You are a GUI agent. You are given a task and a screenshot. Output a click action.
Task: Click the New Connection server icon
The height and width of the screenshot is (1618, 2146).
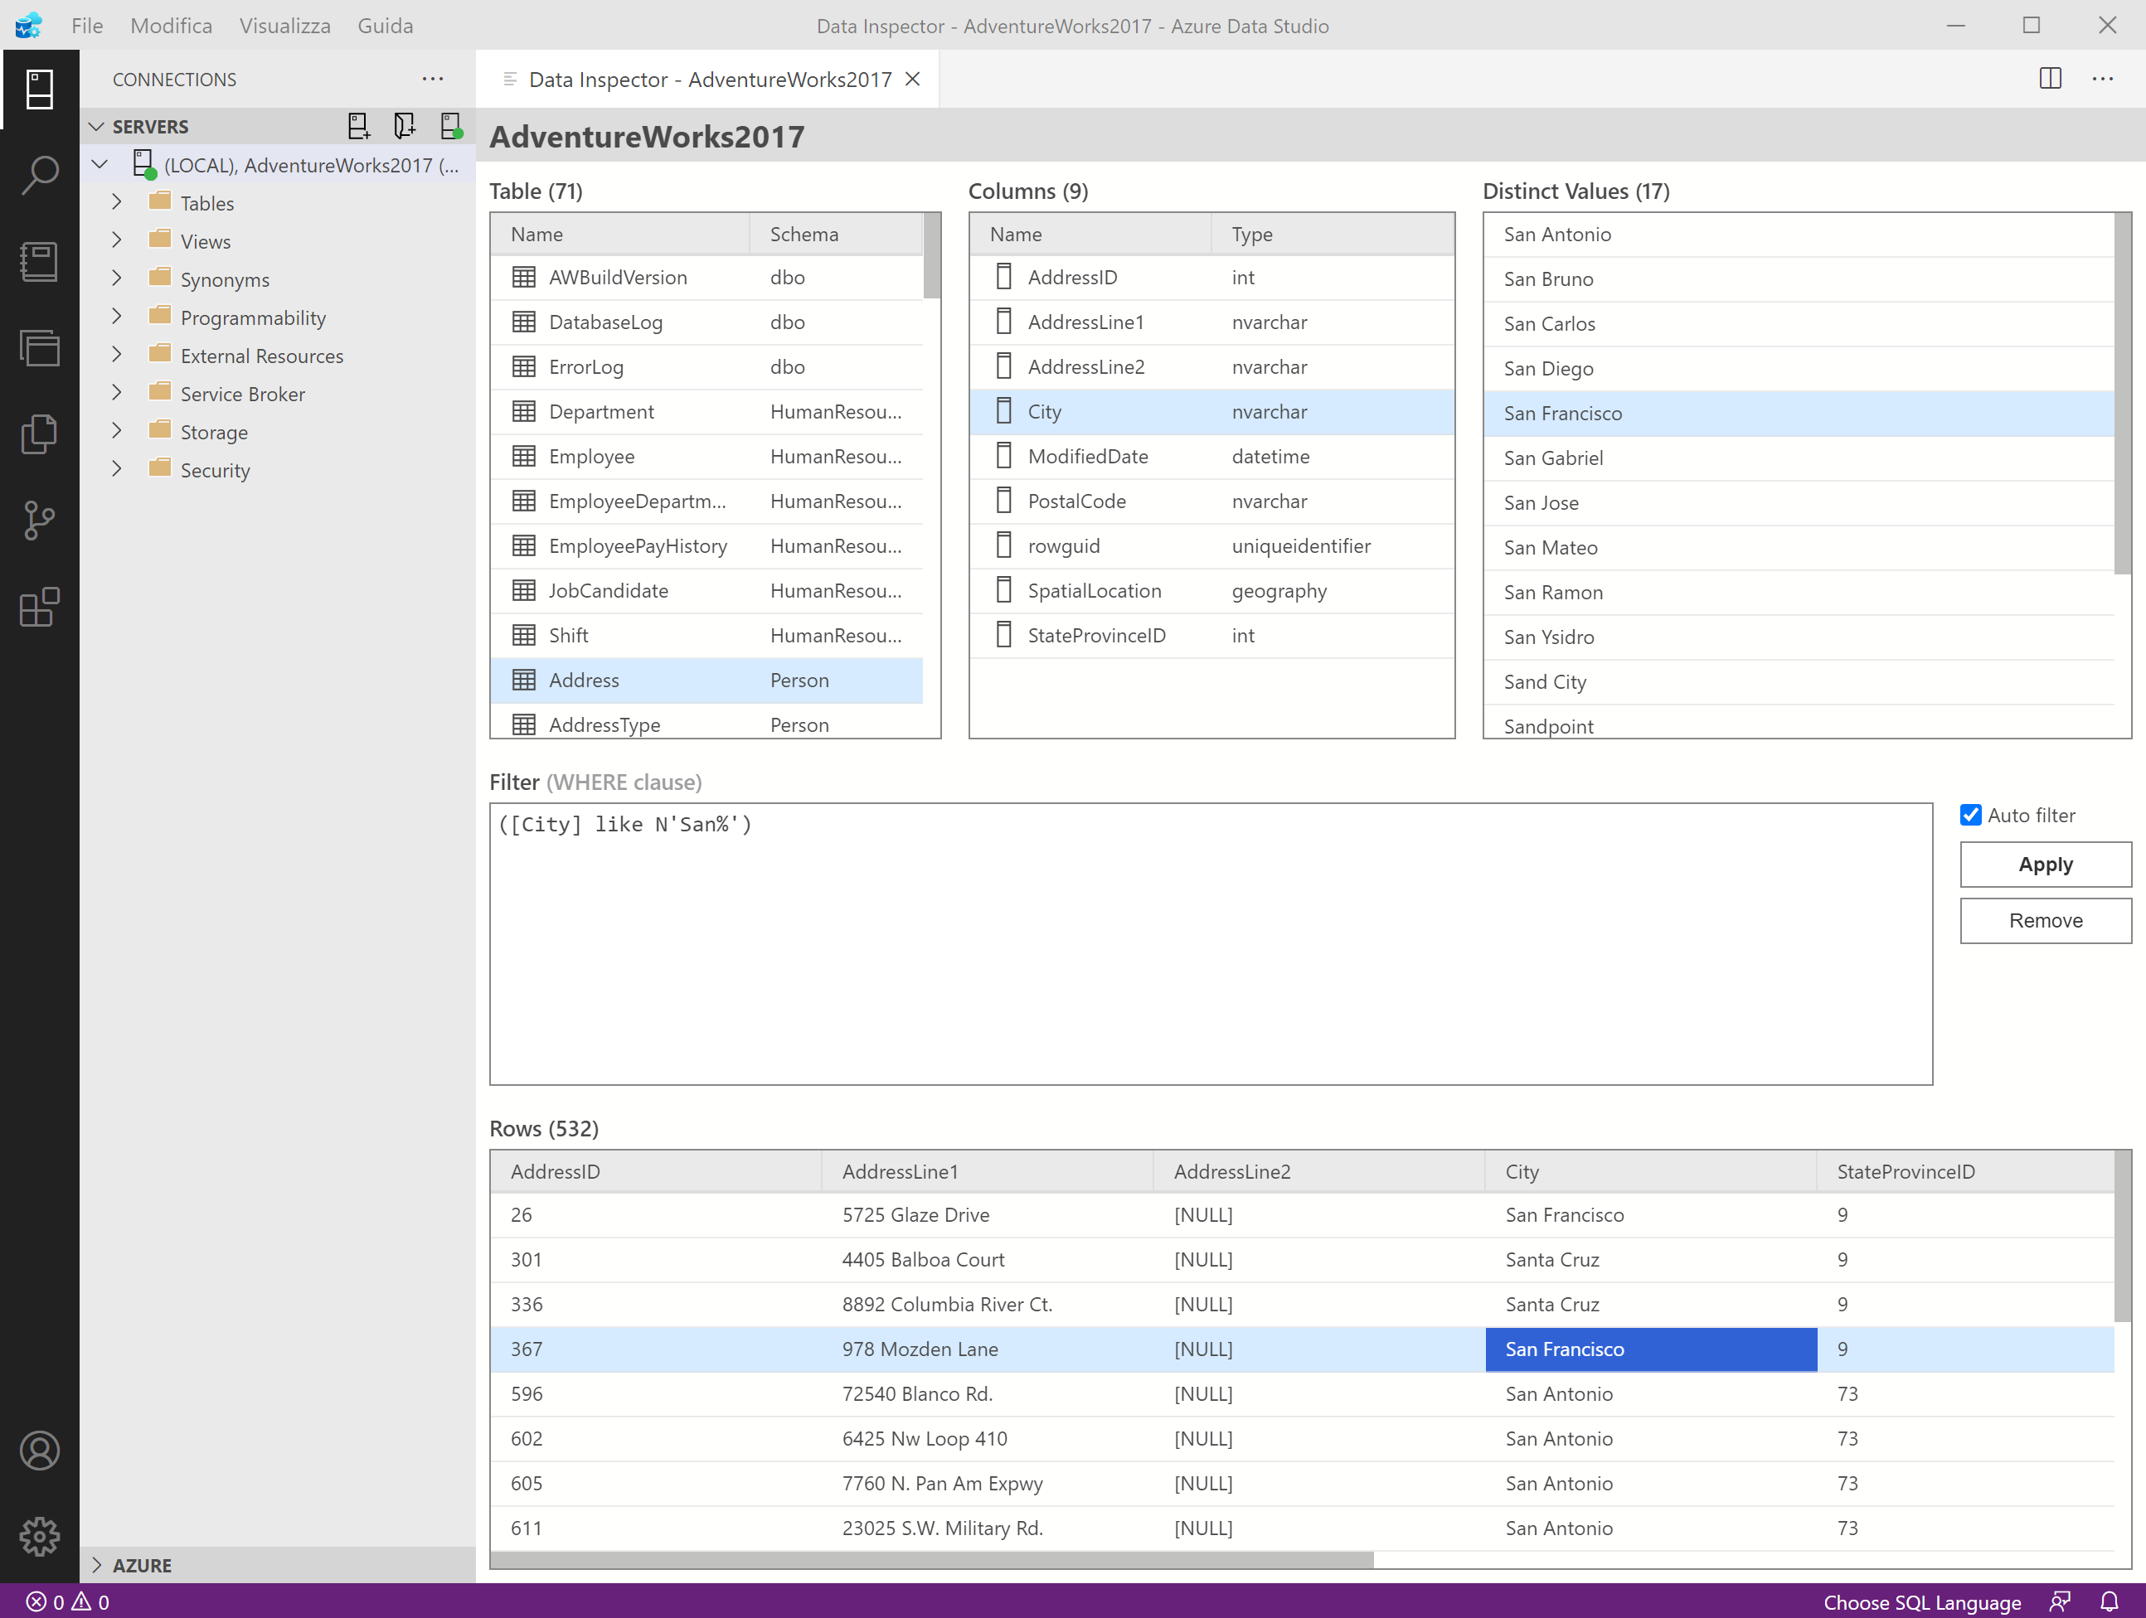pos(359,126)
